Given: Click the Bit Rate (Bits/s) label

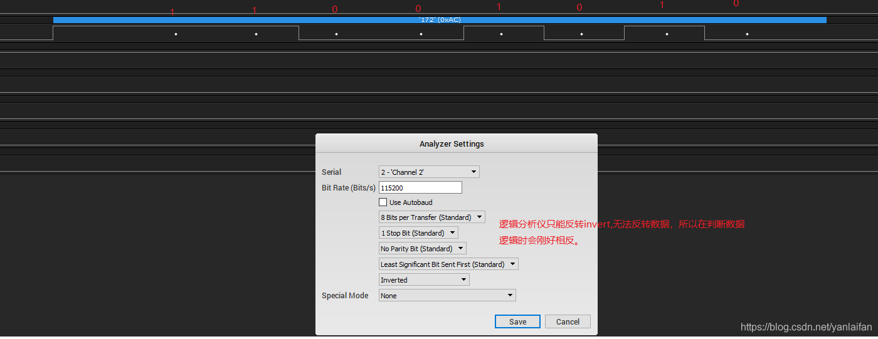Looking at the screenshot, I should (349, 188).
